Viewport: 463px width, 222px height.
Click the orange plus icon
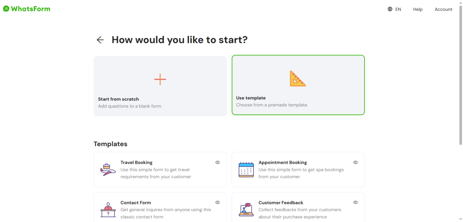(160, 79)
